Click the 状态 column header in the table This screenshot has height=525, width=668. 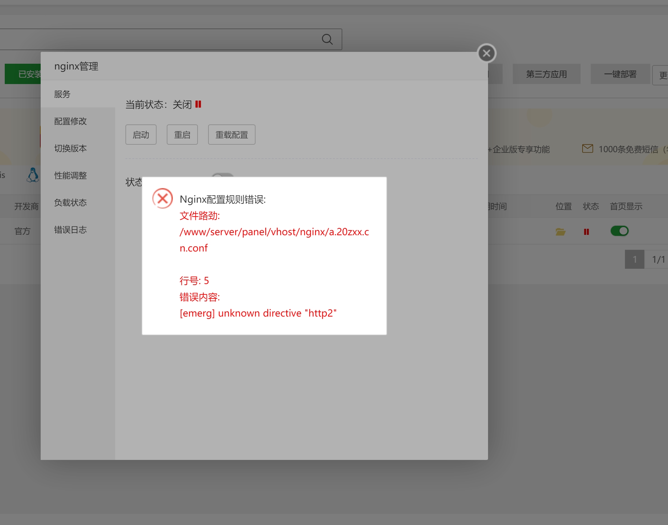(x=591, y=206)
